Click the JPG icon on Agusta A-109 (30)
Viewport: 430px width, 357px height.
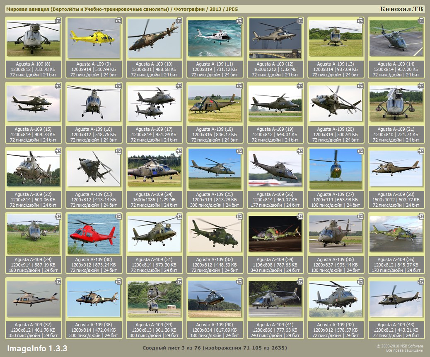point(118,216)
